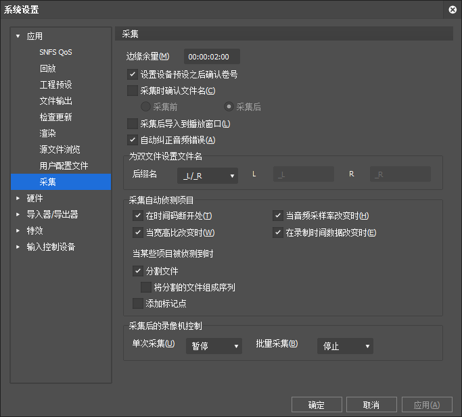Select the 特效 category label
The width and height of the screenshot is (462, 417).
[34, 230]
